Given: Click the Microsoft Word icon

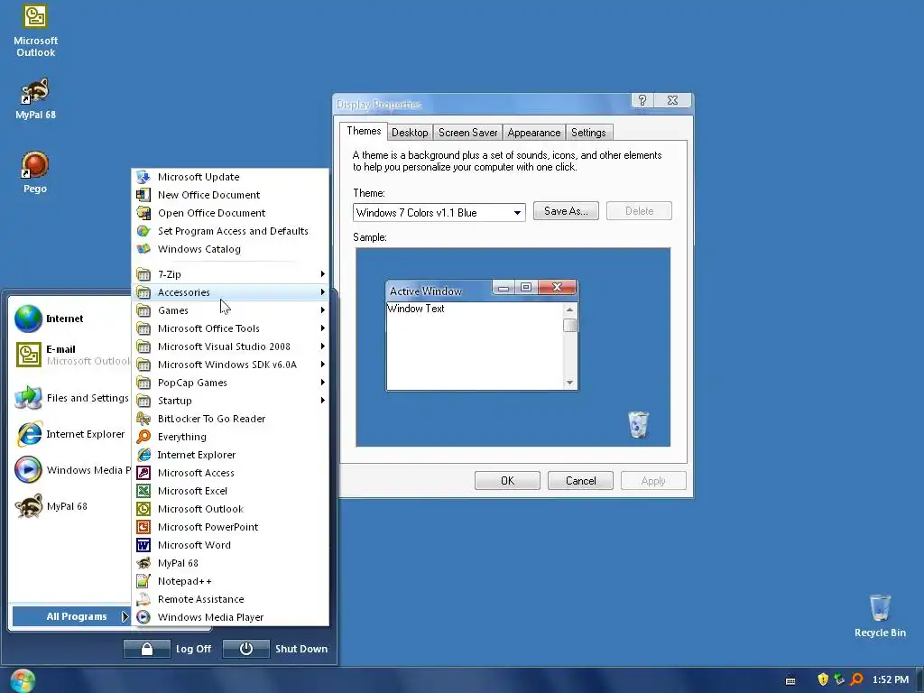Looking at the screenshot, I should tap(143, 545).
